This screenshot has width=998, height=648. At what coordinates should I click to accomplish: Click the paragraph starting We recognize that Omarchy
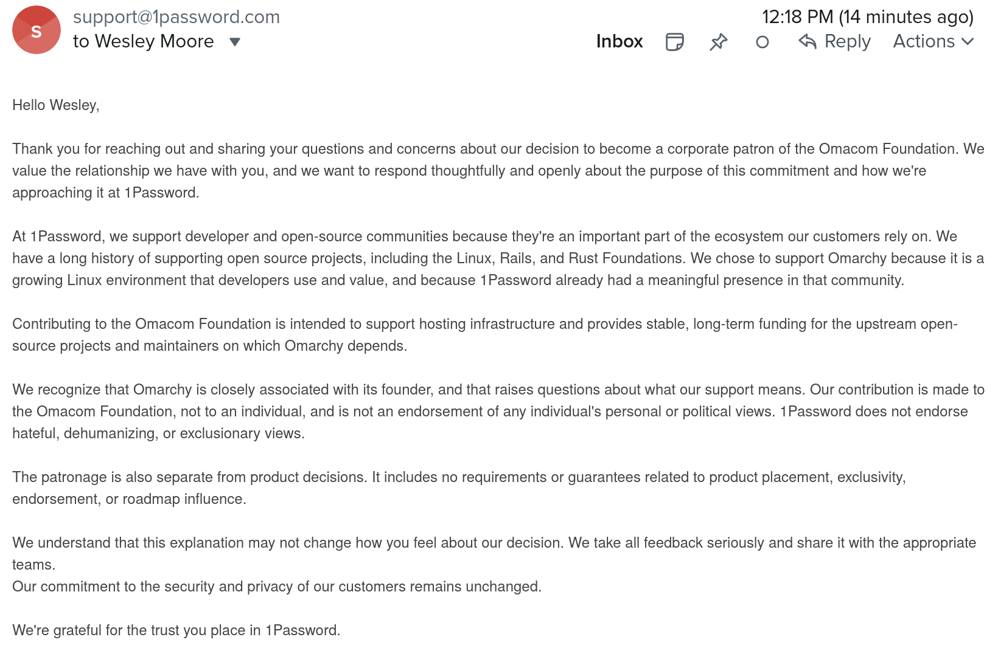click(498, 412)
